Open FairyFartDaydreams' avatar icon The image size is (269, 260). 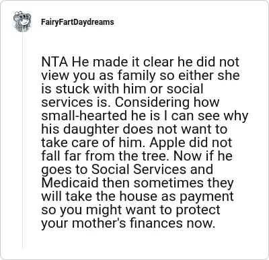[x=22, y=21]
